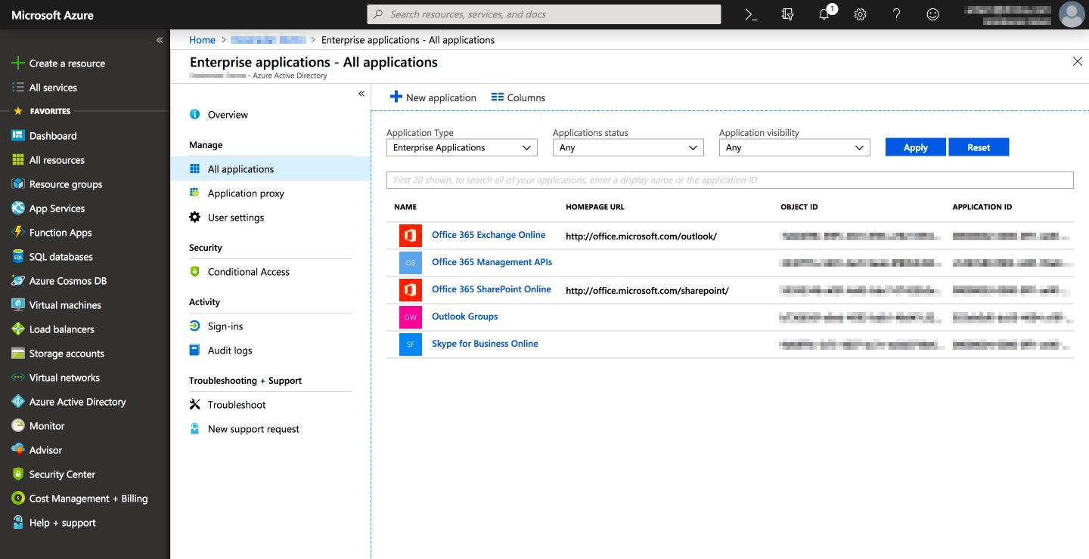Click the Dashboard icon in favorites
This screenshot has width=1089, height=559.
18,136
